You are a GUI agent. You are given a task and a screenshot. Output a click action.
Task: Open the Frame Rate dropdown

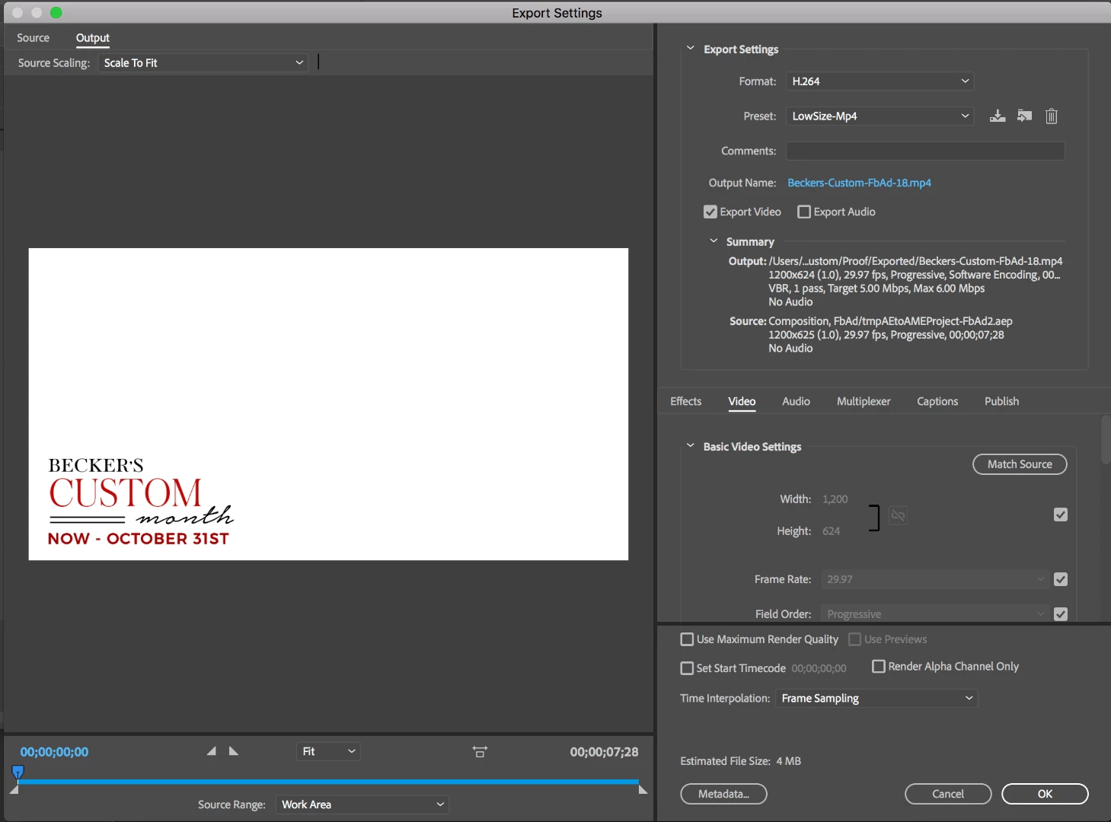pyautogui.click(x=935, y=579)
